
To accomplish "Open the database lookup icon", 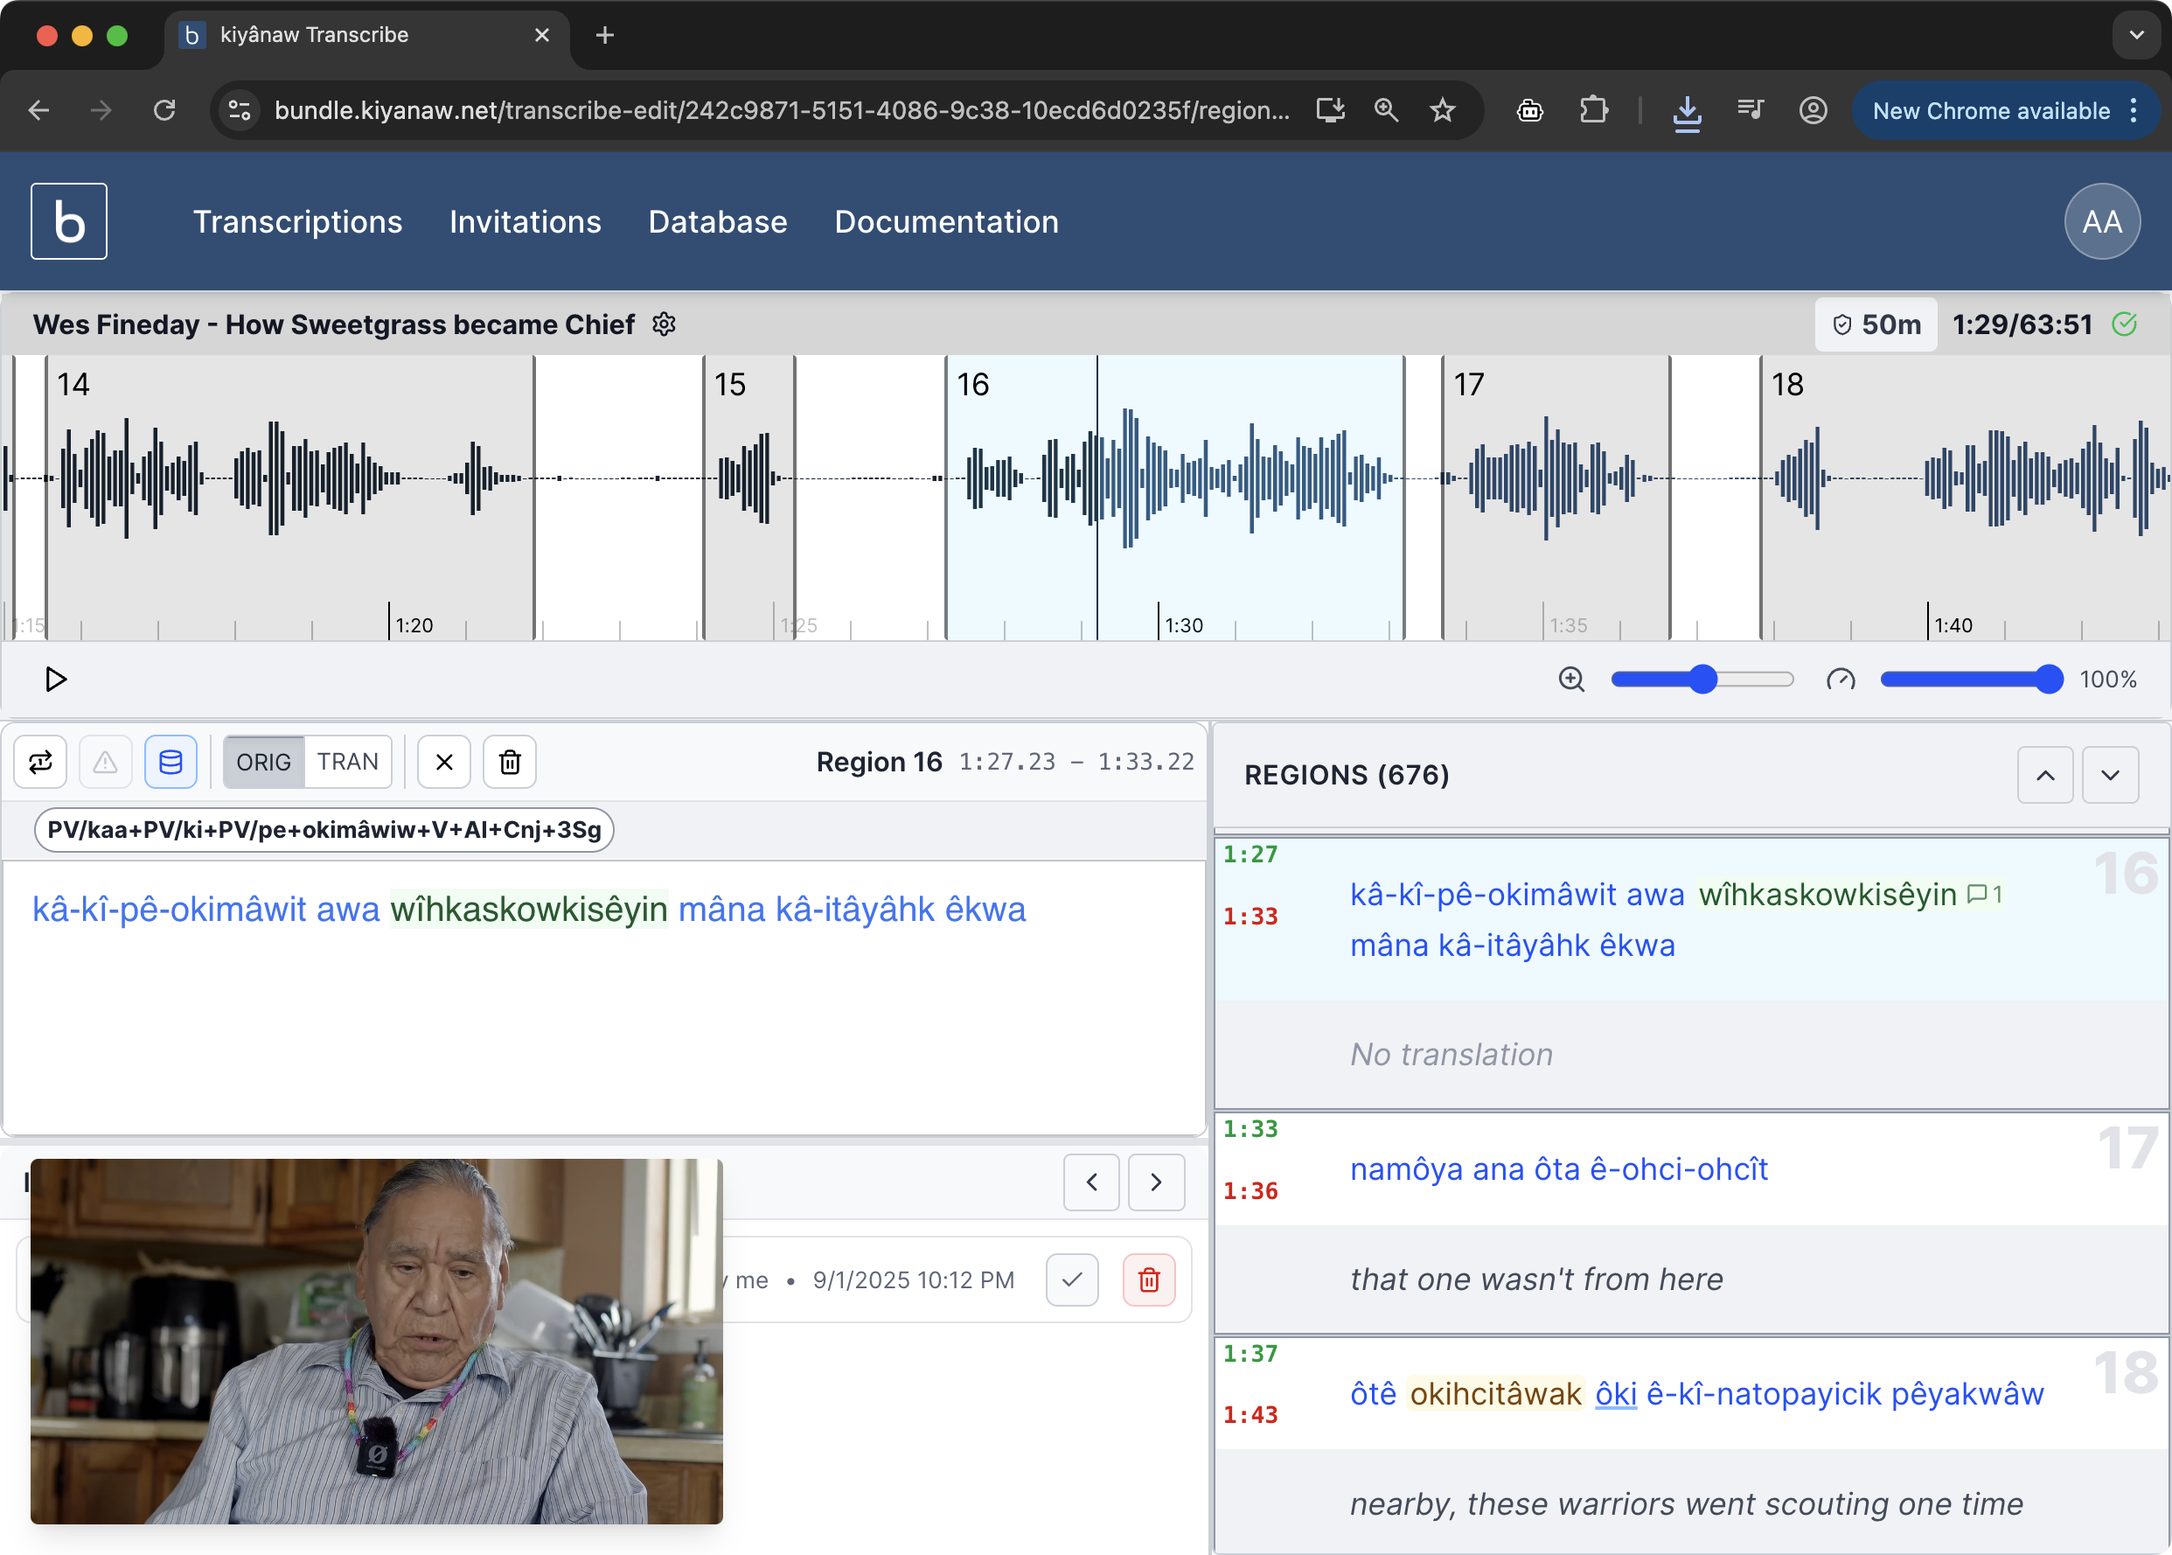I will click(171, 761).
